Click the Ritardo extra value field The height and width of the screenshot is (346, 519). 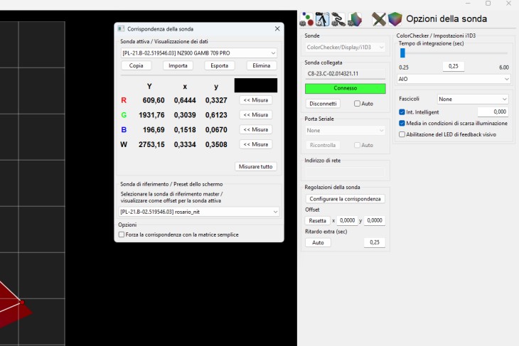click(374, 242)
